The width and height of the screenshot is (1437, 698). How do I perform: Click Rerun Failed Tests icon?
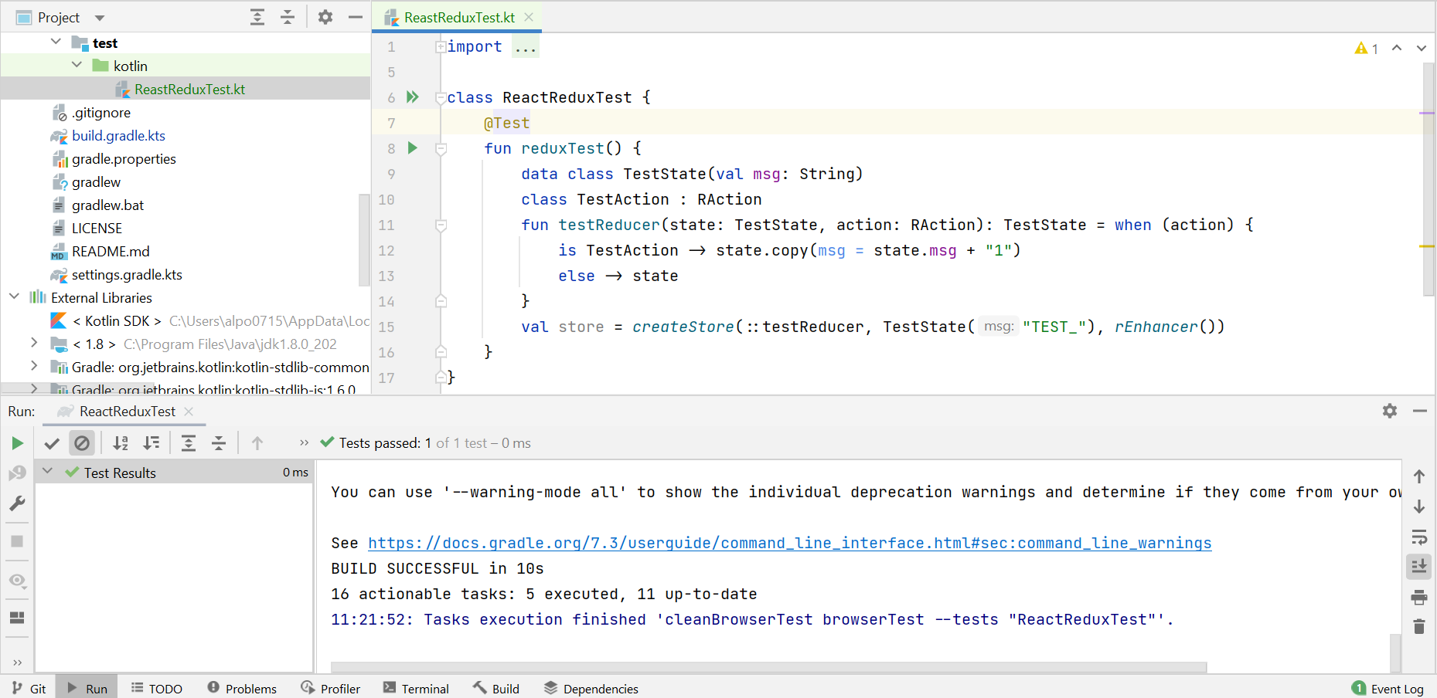point(17,473)
